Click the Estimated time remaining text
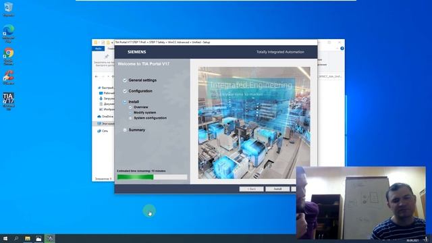The image size is (432, 243). (141, 171)
